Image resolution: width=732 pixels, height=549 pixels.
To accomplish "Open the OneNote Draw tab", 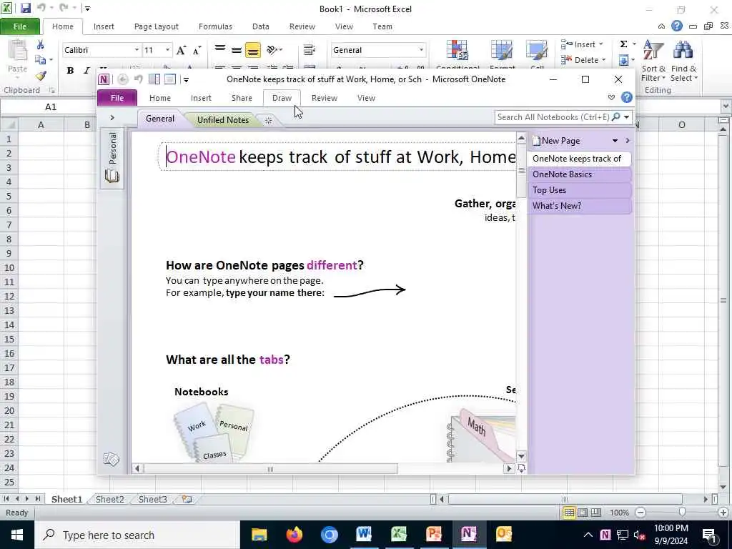I will pos(282,98).
